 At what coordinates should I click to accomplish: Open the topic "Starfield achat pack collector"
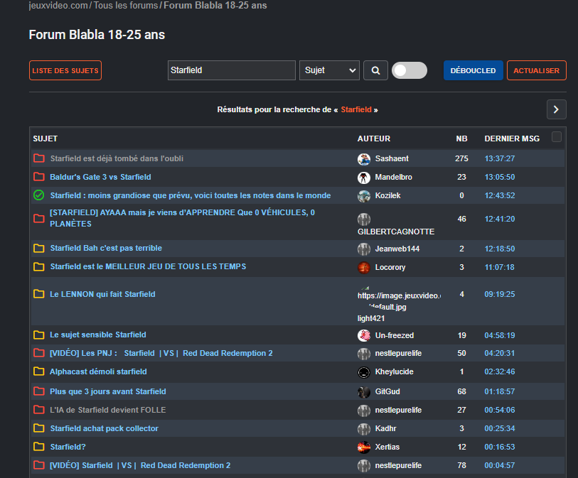[105, 428]
